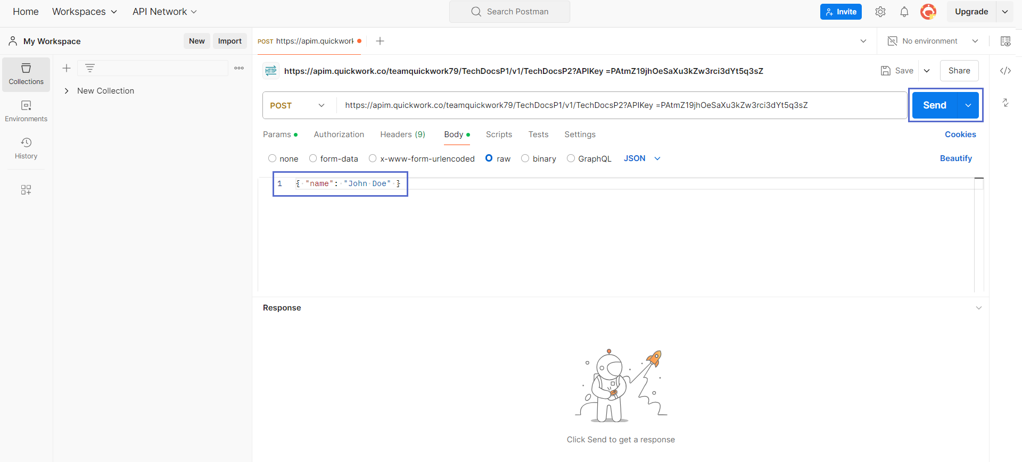The height and width of the screenshot is (462, 1022).
Task: Click the New button
Action: [197, 41]
